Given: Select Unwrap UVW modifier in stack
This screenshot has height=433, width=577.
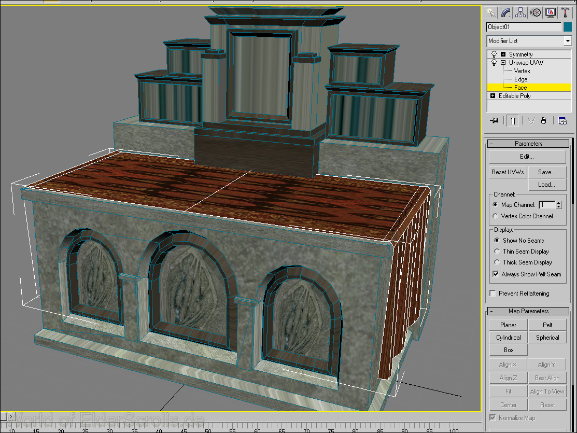Looking at the screenshot, I should coord(526,63).
